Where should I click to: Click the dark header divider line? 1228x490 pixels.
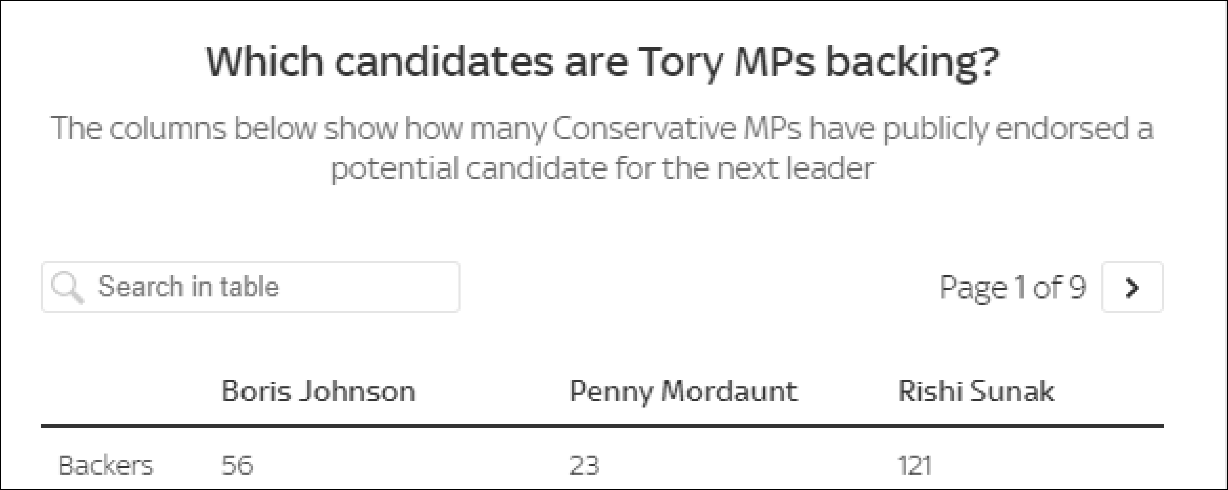(x=602, y=426)
